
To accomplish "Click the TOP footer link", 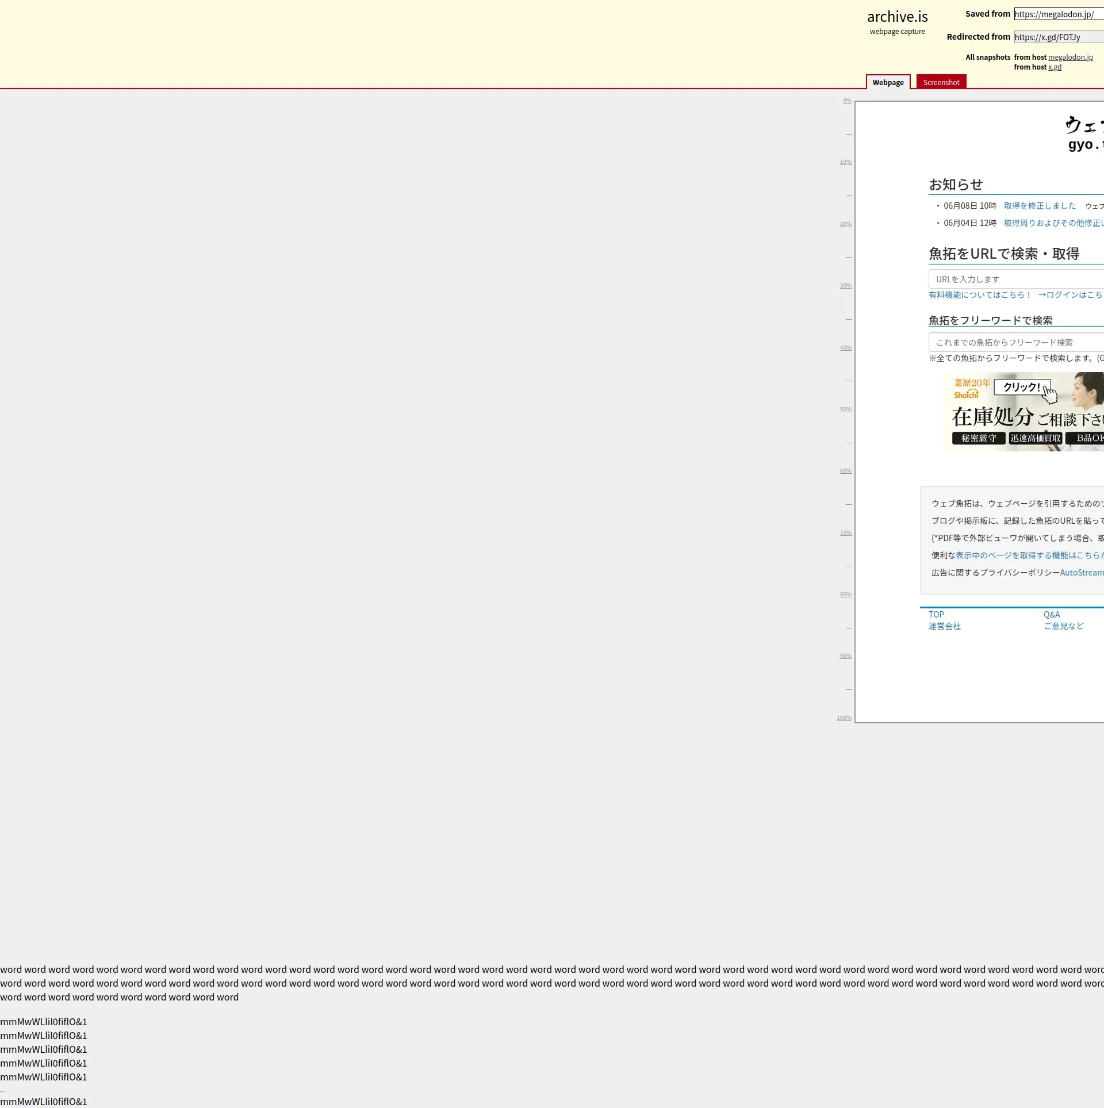I will (x=936, y=615).
